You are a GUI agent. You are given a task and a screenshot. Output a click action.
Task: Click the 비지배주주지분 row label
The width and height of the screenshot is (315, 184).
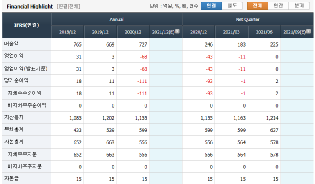pyautogui.click(x=25, y=166)
